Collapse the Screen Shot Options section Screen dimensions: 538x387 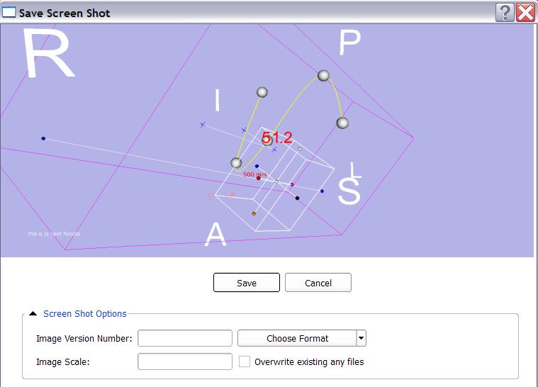[33, 314]
